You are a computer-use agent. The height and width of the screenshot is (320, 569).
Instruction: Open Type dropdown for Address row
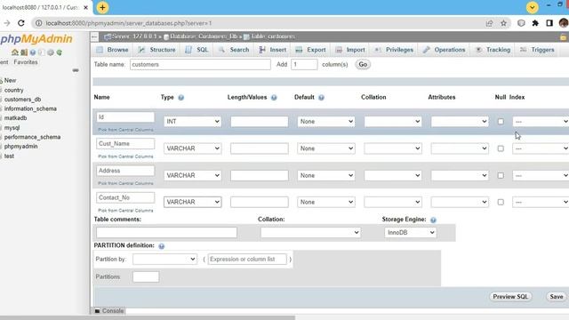pyautogui.click(x=193, y=175)
